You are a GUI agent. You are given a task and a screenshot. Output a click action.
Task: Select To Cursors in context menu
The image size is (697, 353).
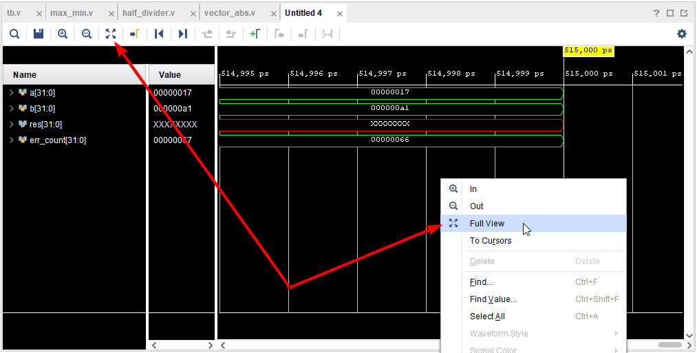tap(490, 241)
